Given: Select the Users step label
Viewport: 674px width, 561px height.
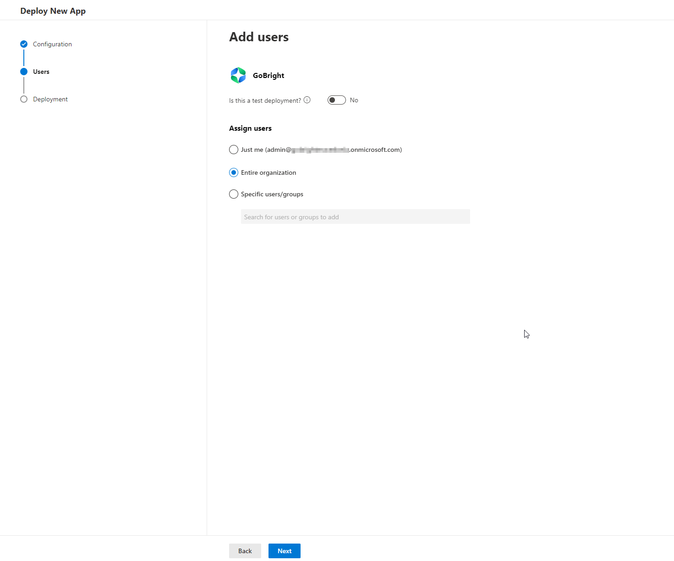Looking at the screenshot, I should [41, 72].
